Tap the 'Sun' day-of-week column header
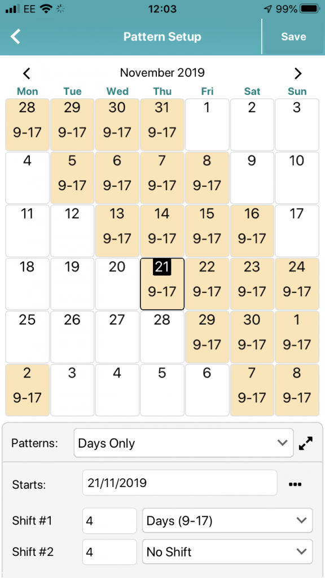Viewport: 325px width, 578px height. coord(297,91)
